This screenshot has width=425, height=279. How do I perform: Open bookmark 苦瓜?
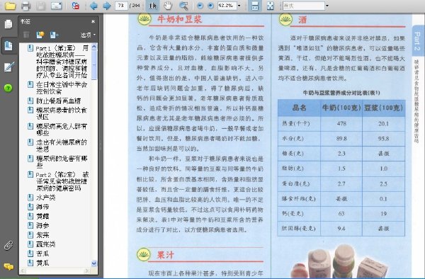point(42,254)
